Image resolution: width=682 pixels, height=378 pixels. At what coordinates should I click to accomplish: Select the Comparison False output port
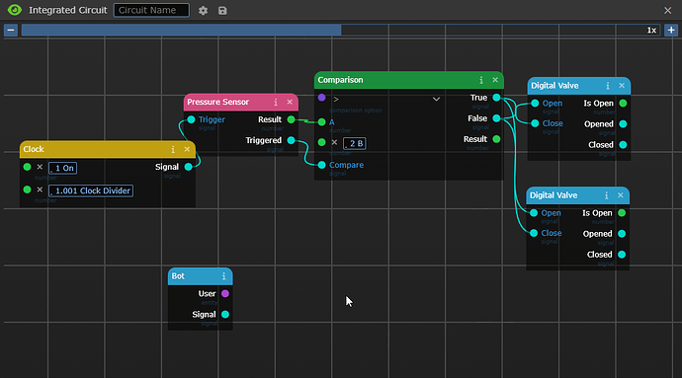[496, 118]
